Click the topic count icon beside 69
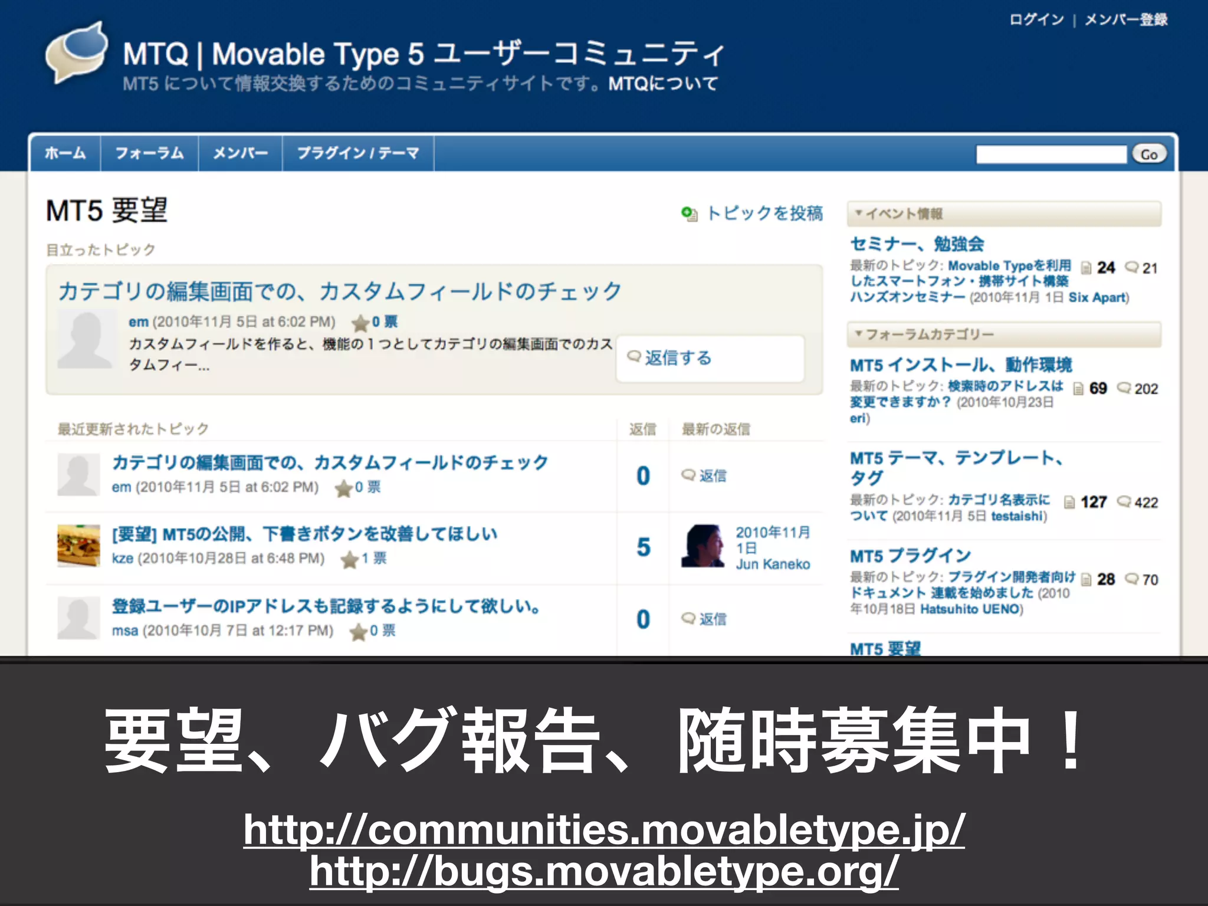The height and width of the screenshot is (906, 1208). (1078, 389)
